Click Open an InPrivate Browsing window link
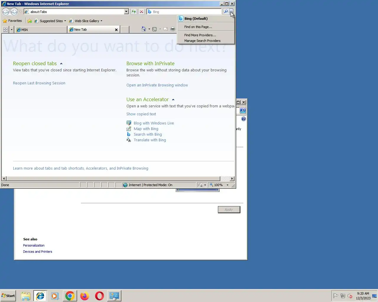Viewport: 378px width, 302px height. pyautogui.click(x=157, y=85)
